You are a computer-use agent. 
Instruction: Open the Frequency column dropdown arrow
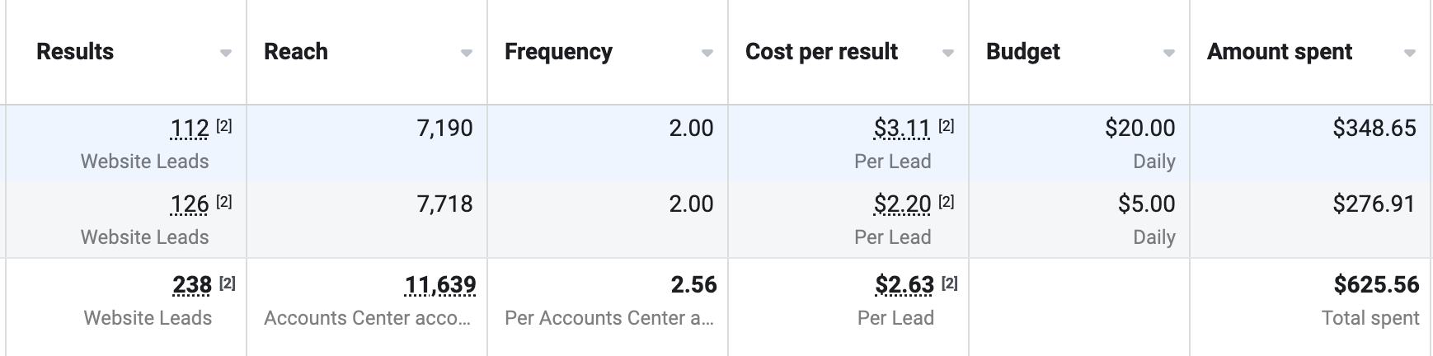click(707, 54)
